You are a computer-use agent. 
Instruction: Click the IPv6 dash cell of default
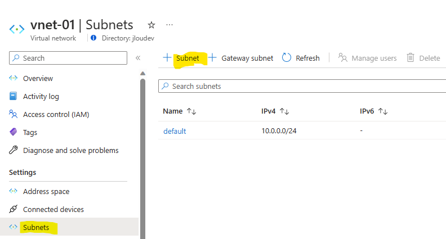[x=361, y=130]
